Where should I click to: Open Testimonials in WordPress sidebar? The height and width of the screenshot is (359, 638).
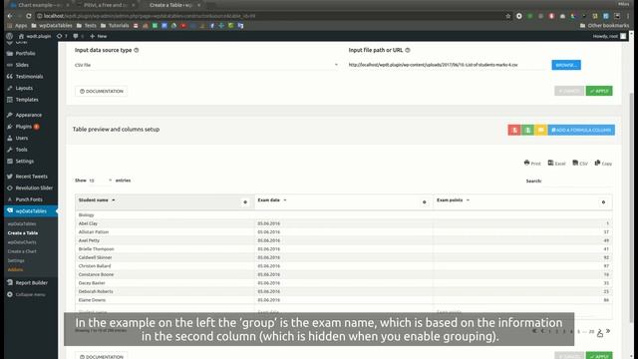coord(29,77)
